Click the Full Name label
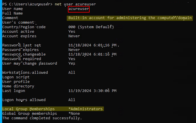The width and height of the screenshot is (196, 123). click(13, 13)
